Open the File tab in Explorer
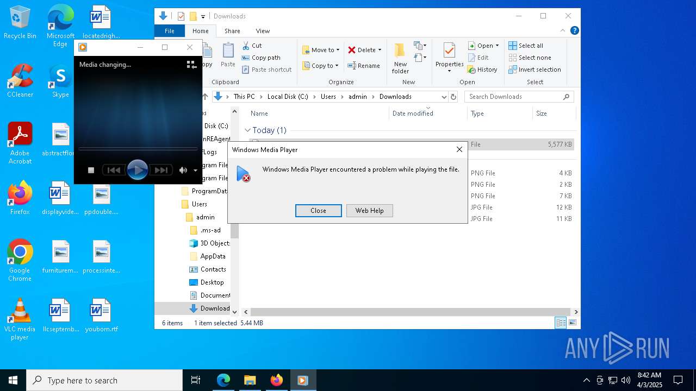The width and height of the screenshot is (696, 391). (170, 31)
